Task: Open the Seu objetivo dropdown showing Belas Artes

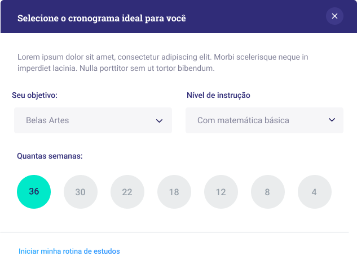Action: [x=93, y=120]
